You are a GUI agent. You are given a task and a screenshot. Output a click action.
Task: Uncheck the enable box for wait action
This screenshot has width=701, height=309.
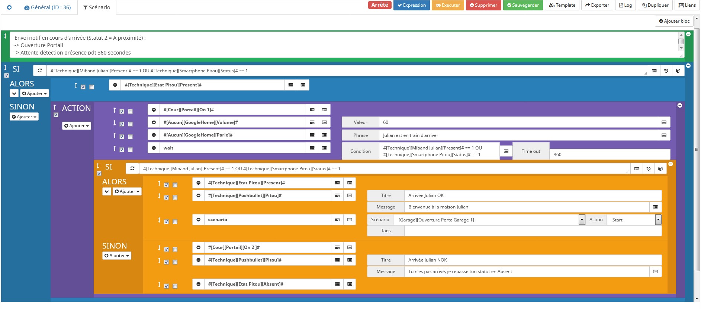(x=122, y=150)
